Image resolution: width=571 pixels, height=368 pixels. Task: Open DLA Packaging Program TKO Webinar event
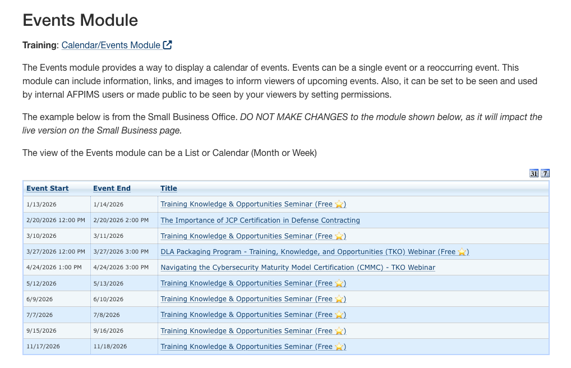pyautogui.click(x=308, y=252)
